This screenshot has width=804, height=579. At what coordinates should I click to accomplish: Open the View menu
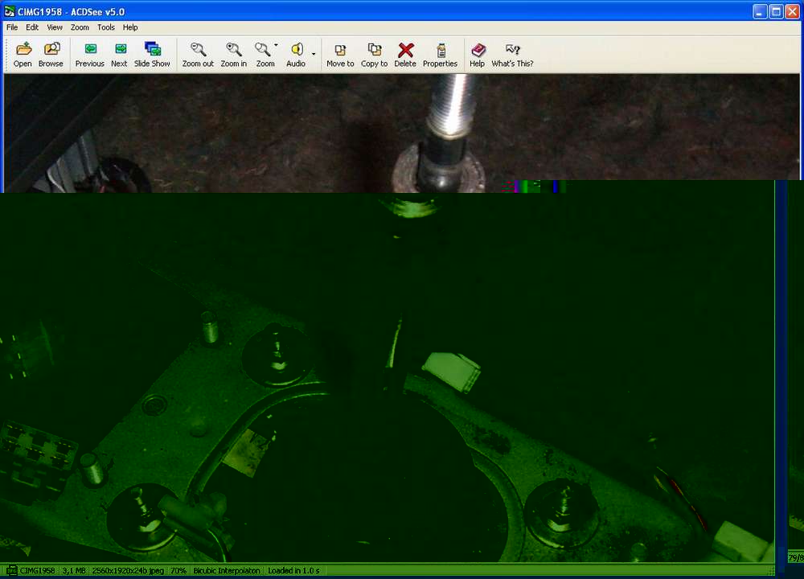pyautogui.click(x=55, y=27)
